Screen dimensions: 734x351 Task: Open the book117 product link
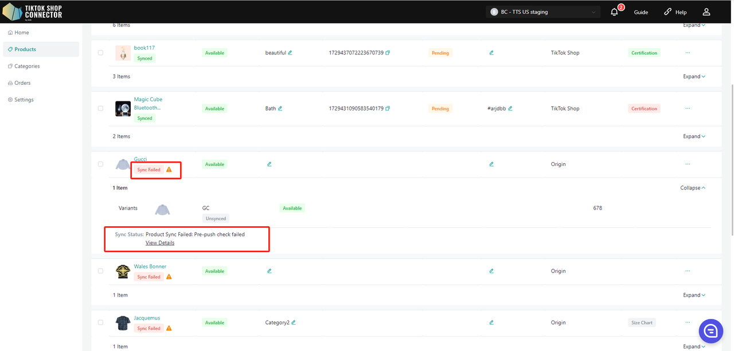click(145, 48)
